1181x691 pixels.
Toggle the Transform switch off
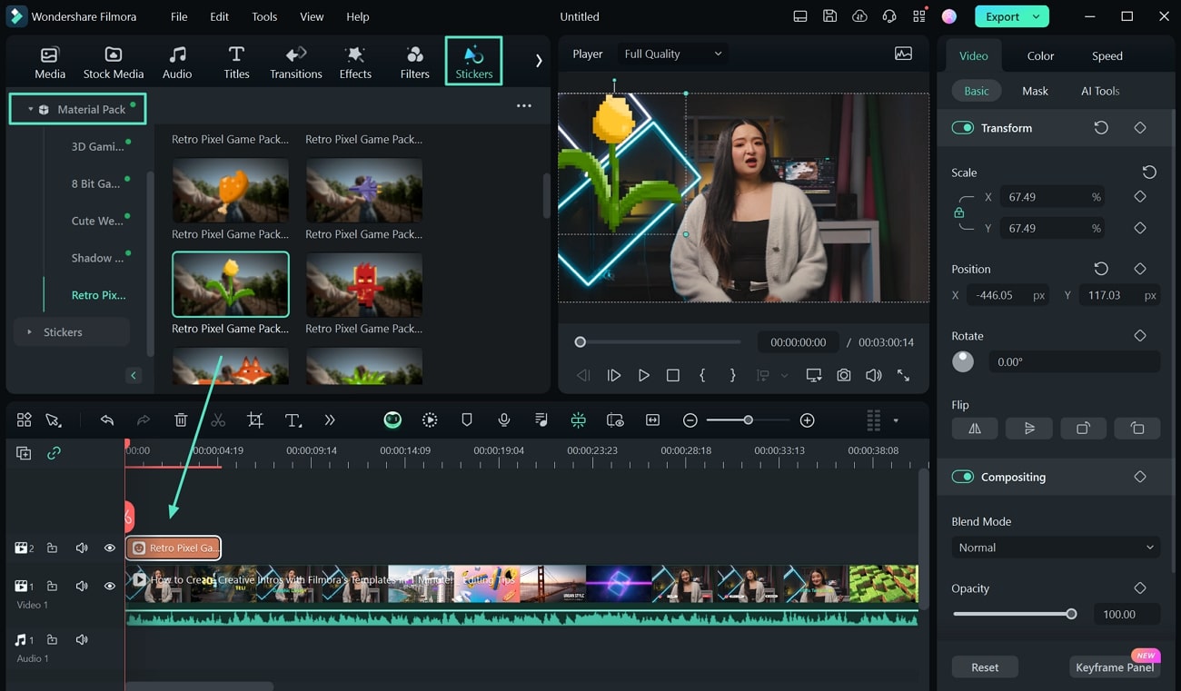pos(963,128)
